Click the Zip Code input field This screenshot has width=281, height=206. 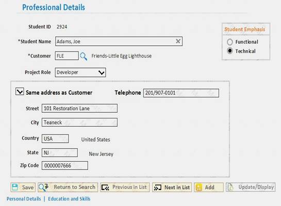(x=65, y=165)
